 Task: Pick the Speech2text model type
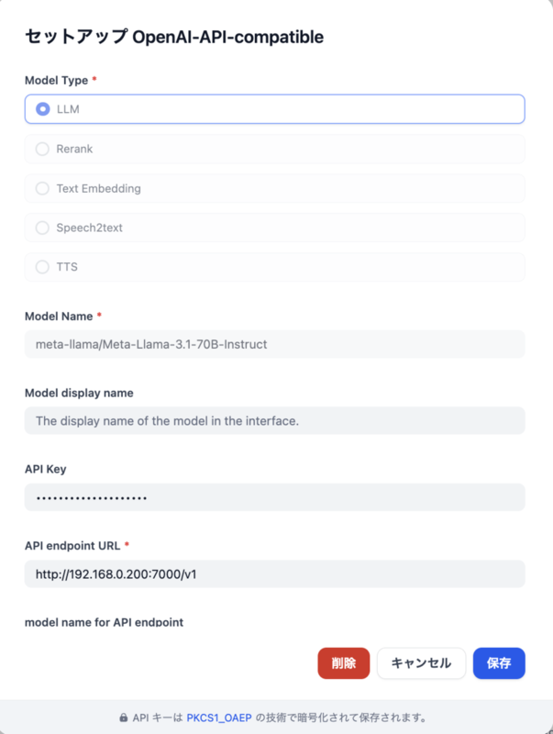pos(274,228)
